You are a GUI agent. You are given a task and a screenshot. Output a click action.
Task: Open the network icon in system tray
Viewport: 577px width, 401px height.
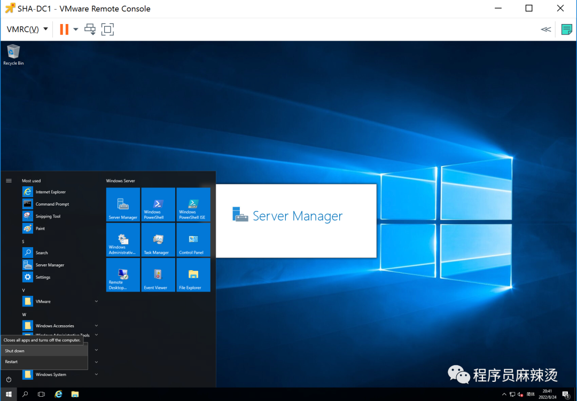coord(512,394)
